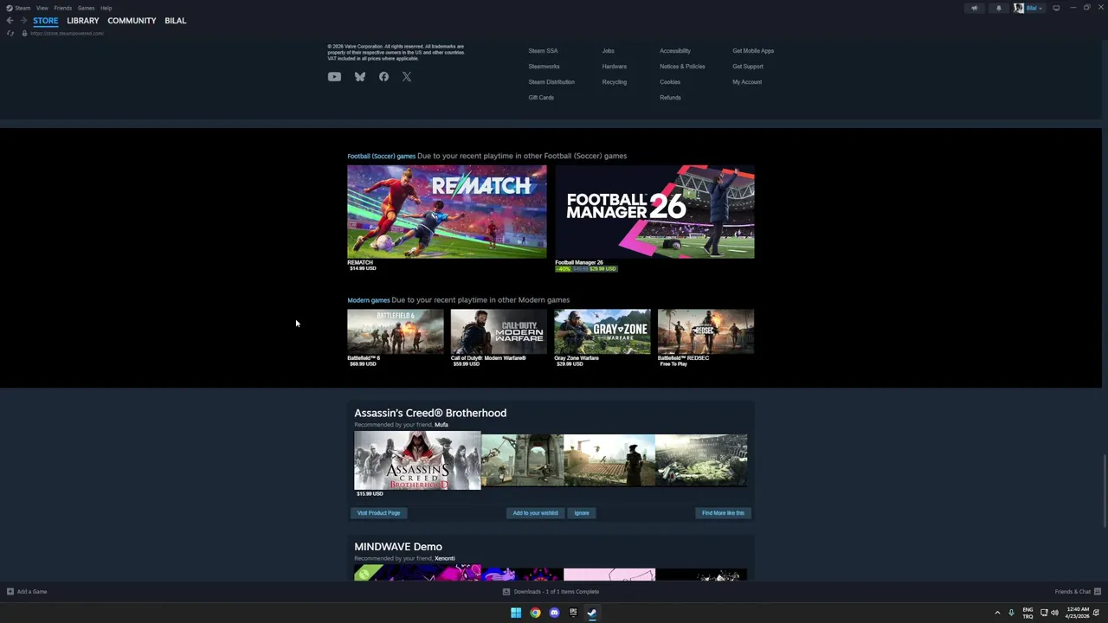Click the store URL address field
The image size is (1108, 623).
click(67, 33)
